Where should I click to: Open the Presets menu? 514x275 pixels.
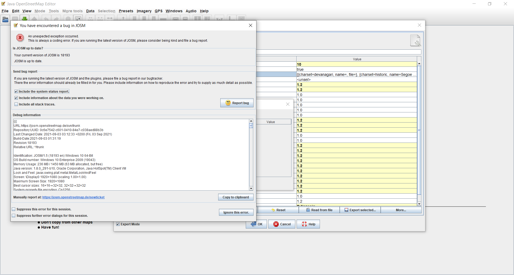click(126, 11)
